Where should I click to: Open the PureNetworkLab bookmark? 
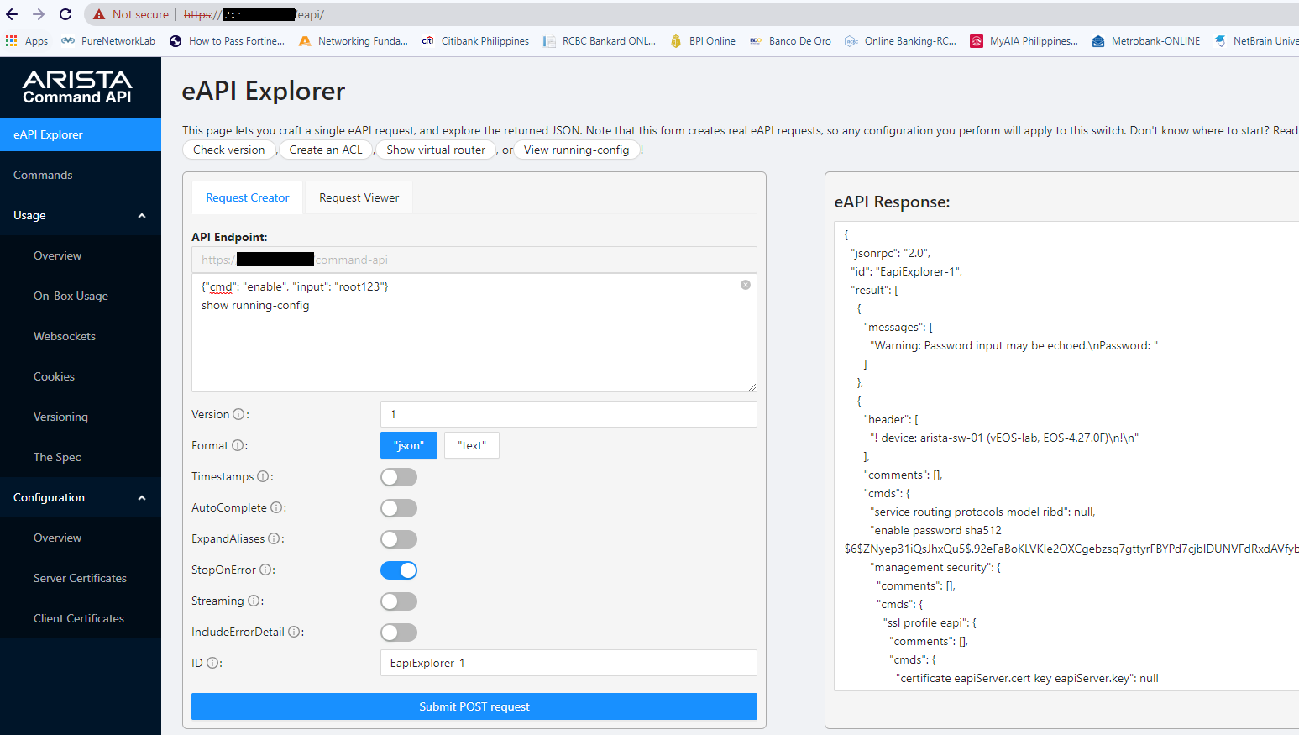click(x=108, y=40)
